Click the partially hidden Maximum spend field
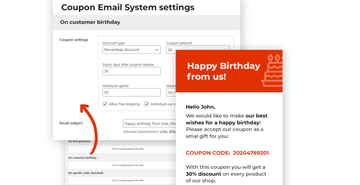 point(171,92)
